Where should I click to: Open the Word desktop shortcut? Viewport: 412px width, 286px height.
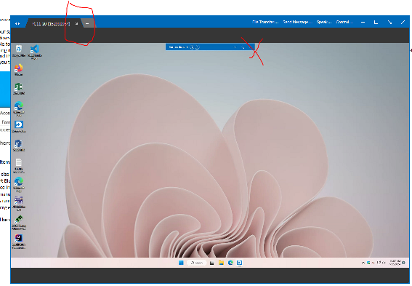pos(19,146)
